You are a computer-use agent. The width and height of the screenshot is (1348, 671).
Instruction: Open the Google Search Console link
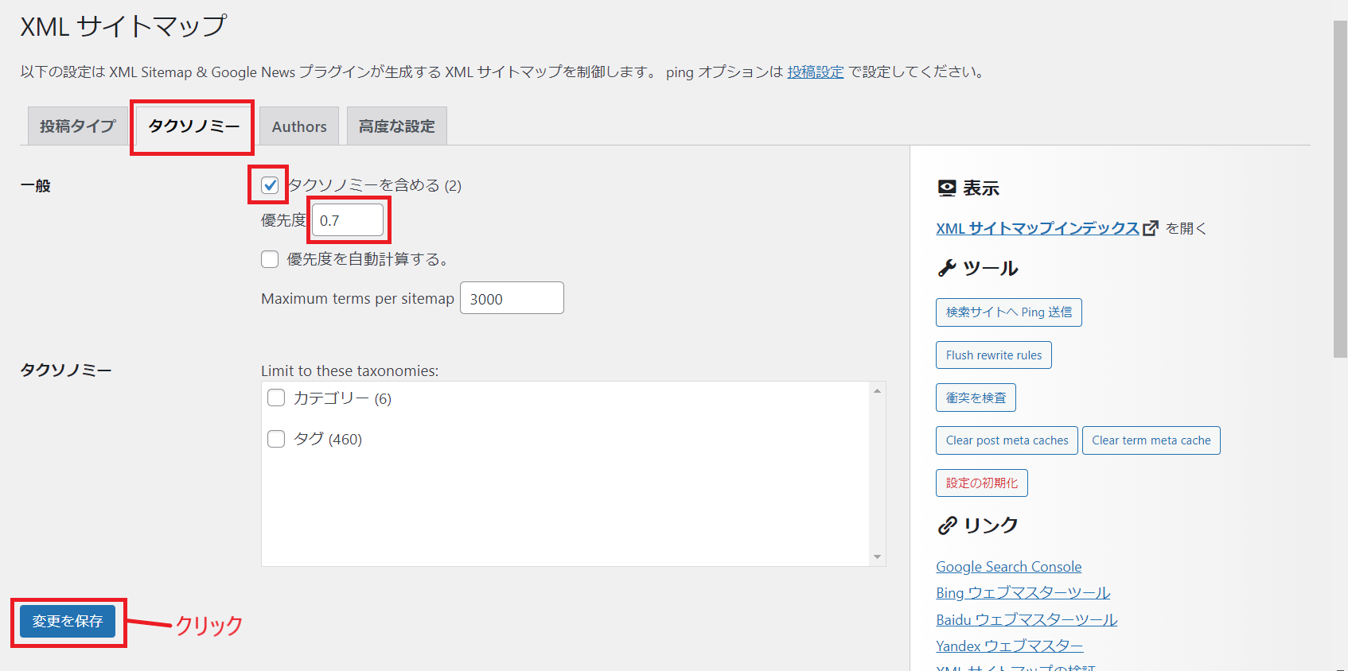click(x=1008, y=567)
